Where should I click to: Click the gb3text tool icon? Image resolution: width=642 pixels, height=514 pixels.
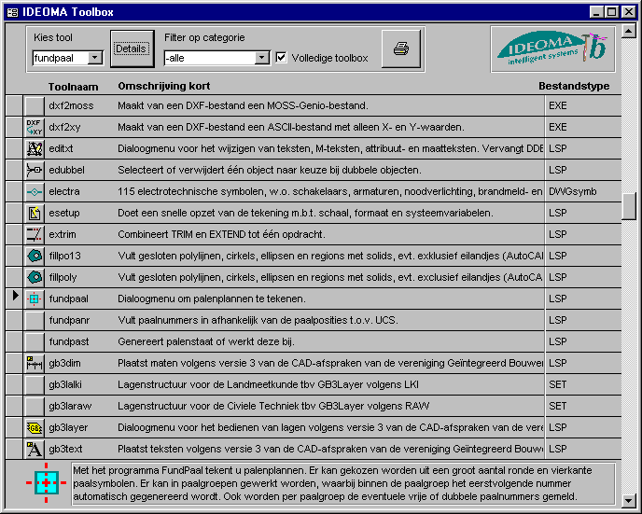point(35,449)
